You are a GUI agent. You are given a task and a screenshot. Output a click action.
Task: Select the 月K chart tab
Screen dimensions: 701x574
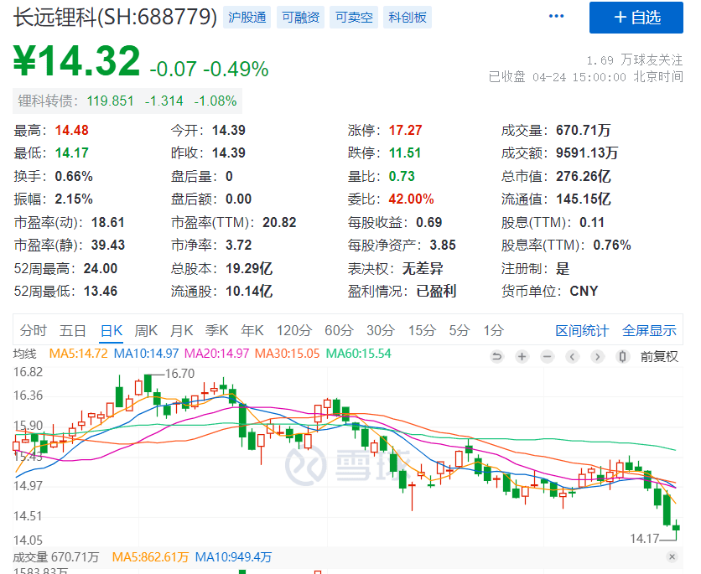point(181,330)
